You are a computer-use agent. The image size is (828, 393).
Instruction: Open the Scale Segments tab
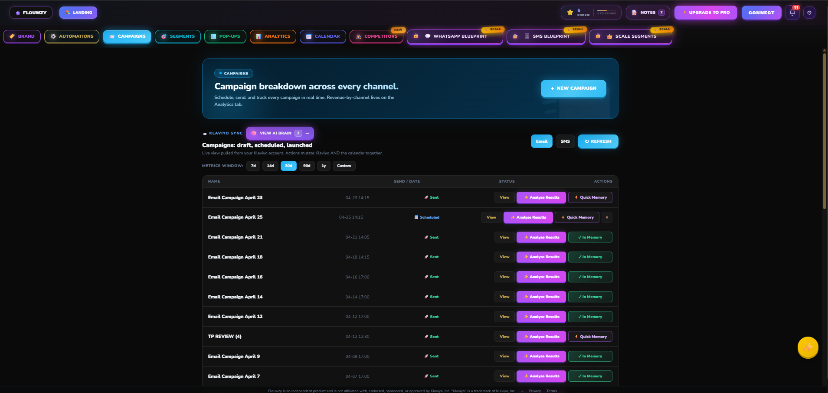631,36
